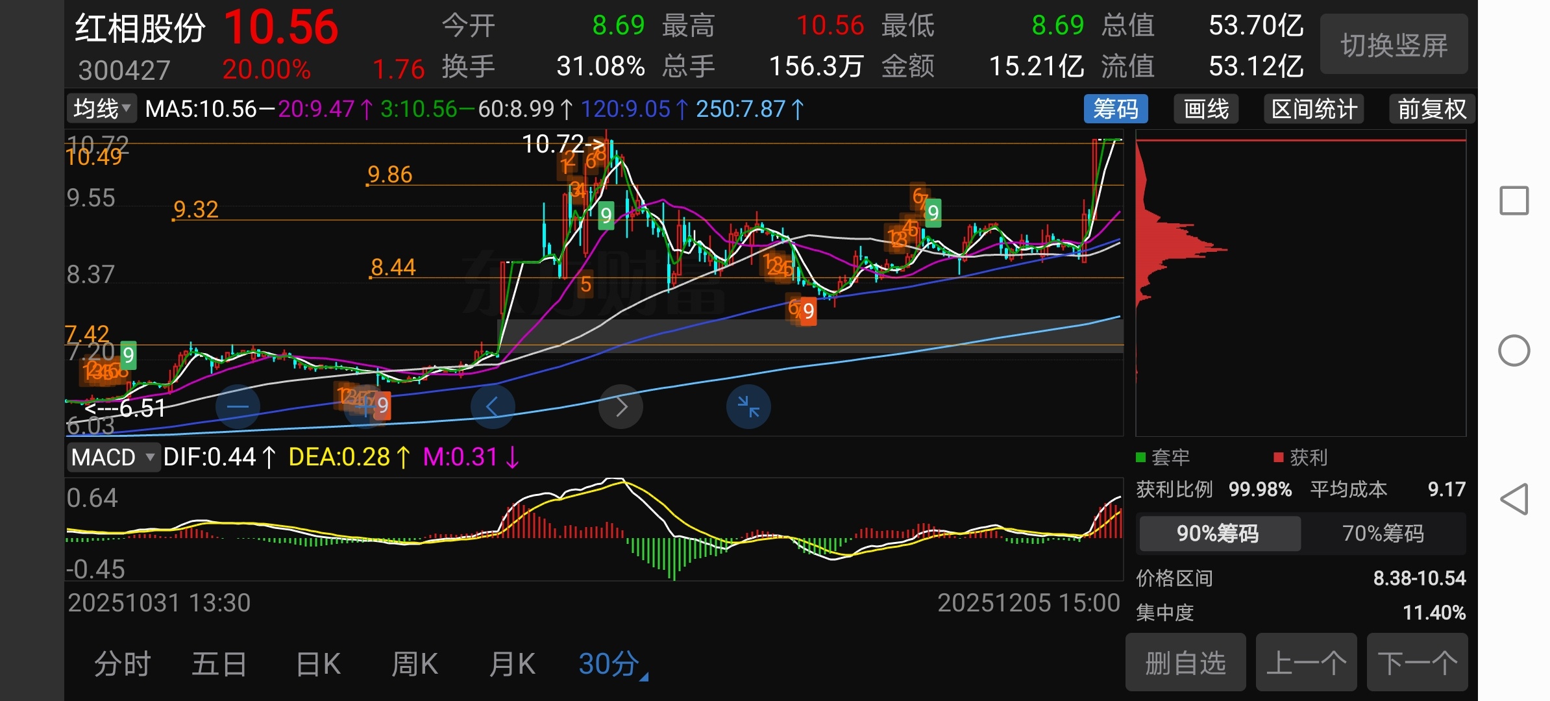1550x701 pixels.
Task: Tap the zoom-in plus circle on chart
Action: (x=365, y=407)
